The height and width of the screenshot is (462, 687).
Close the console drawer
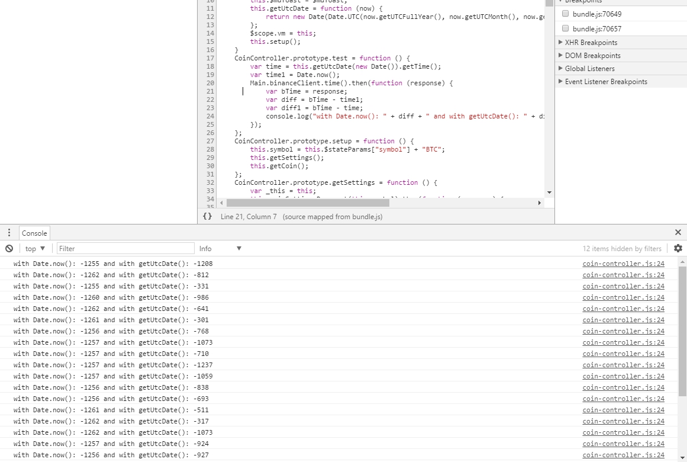pos(678,232)
